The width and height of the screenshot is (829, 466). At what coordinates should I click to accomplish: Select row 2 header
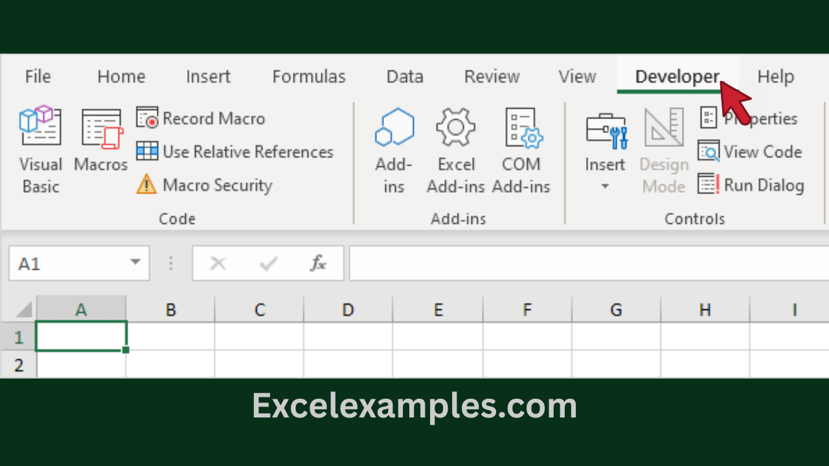pyautogui.click(x=18, y=364)
